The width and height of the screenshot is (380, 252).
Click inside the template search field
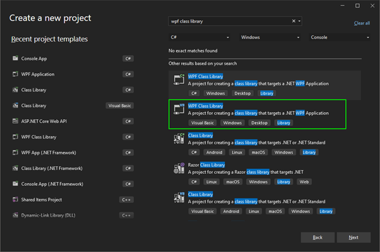pyautogui.click(x=227, y=21)
